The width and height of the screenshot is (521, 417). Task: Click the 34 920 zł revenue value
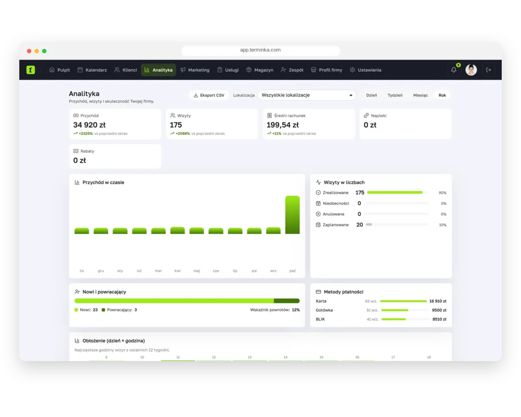(x=89, y=125)
